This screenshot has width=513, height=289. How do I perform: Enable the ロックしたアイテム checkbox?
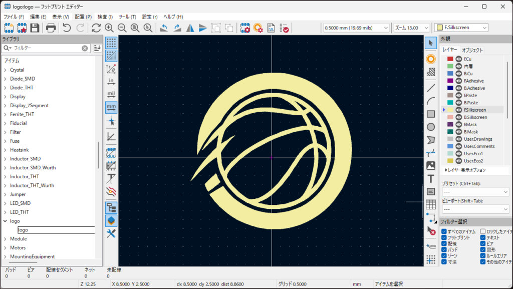[x=483, y=231]
